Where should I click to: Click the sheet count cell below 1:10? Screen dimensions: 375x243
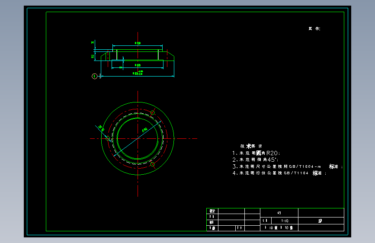(x=279, y=228)
